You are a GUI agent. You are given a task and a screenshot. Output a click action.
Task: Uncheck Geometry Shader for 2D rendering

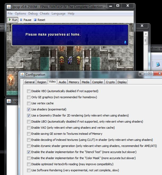(x=29, y=115)
